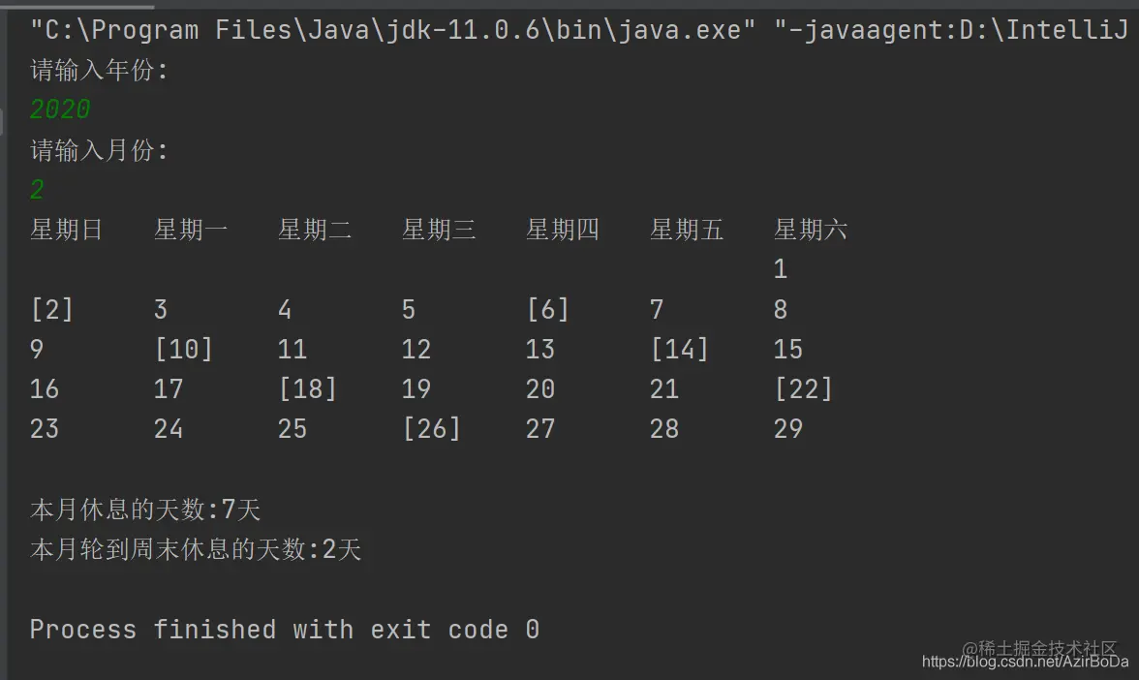Click the 请输入月份 prompt line
Viewport: 1139px width, 680px height.
(x=99, y=150)
